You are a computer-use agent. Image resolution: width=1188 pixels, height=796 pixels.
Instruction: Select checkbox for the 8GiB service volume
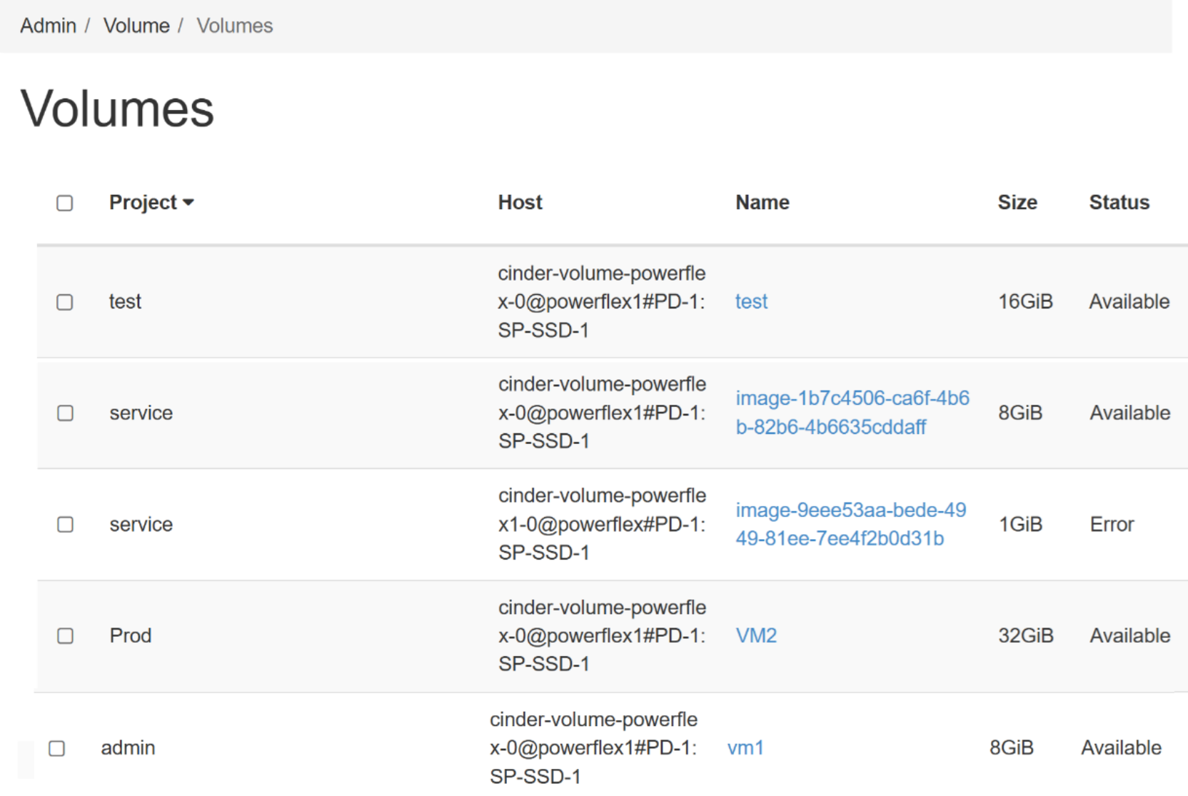click(65, 413)
